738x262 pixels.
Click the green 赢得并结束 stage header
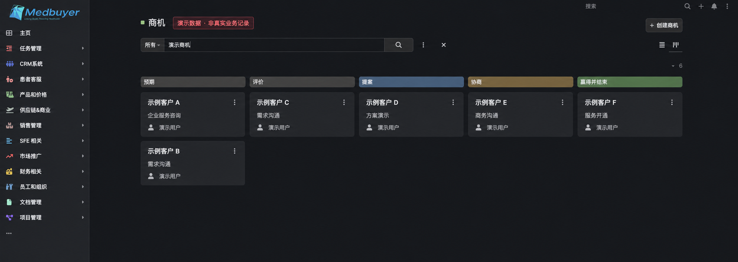[630, 82]
